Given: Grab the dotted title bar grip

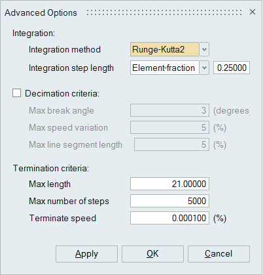Looking at the screenshot, I should click(164, 12).
